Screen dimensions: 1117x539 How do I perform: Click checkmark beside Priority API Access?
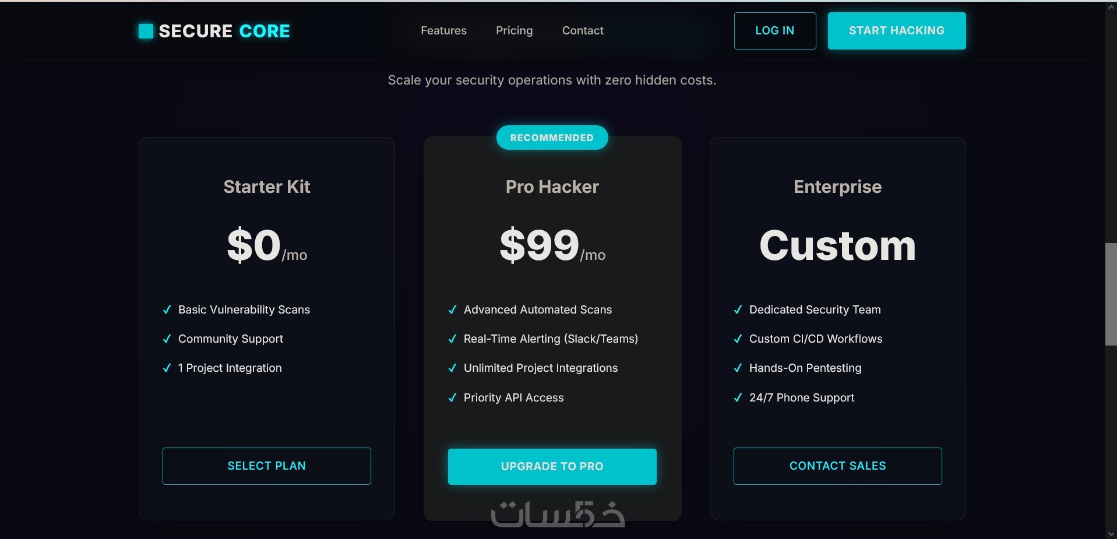452,397
